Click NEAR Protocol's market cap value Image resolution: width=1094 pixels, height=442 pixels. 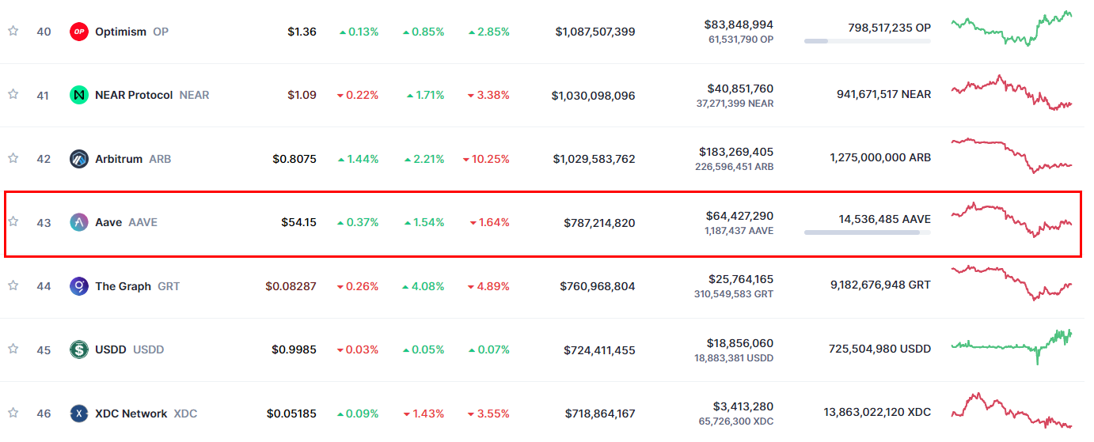pyautogui.click(x=593, y=96)
